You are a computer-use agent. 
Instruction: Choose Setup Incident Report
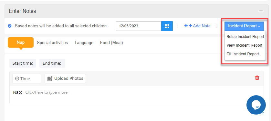pyautogui.click(x=245, y=37)
